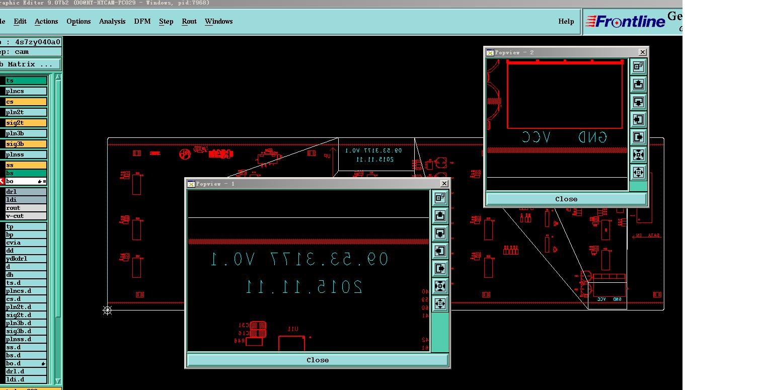The width and height of the screenshot is (760, 390).
Task: Select the ydkdrl layer row
Action: click(x=26, y=259)
